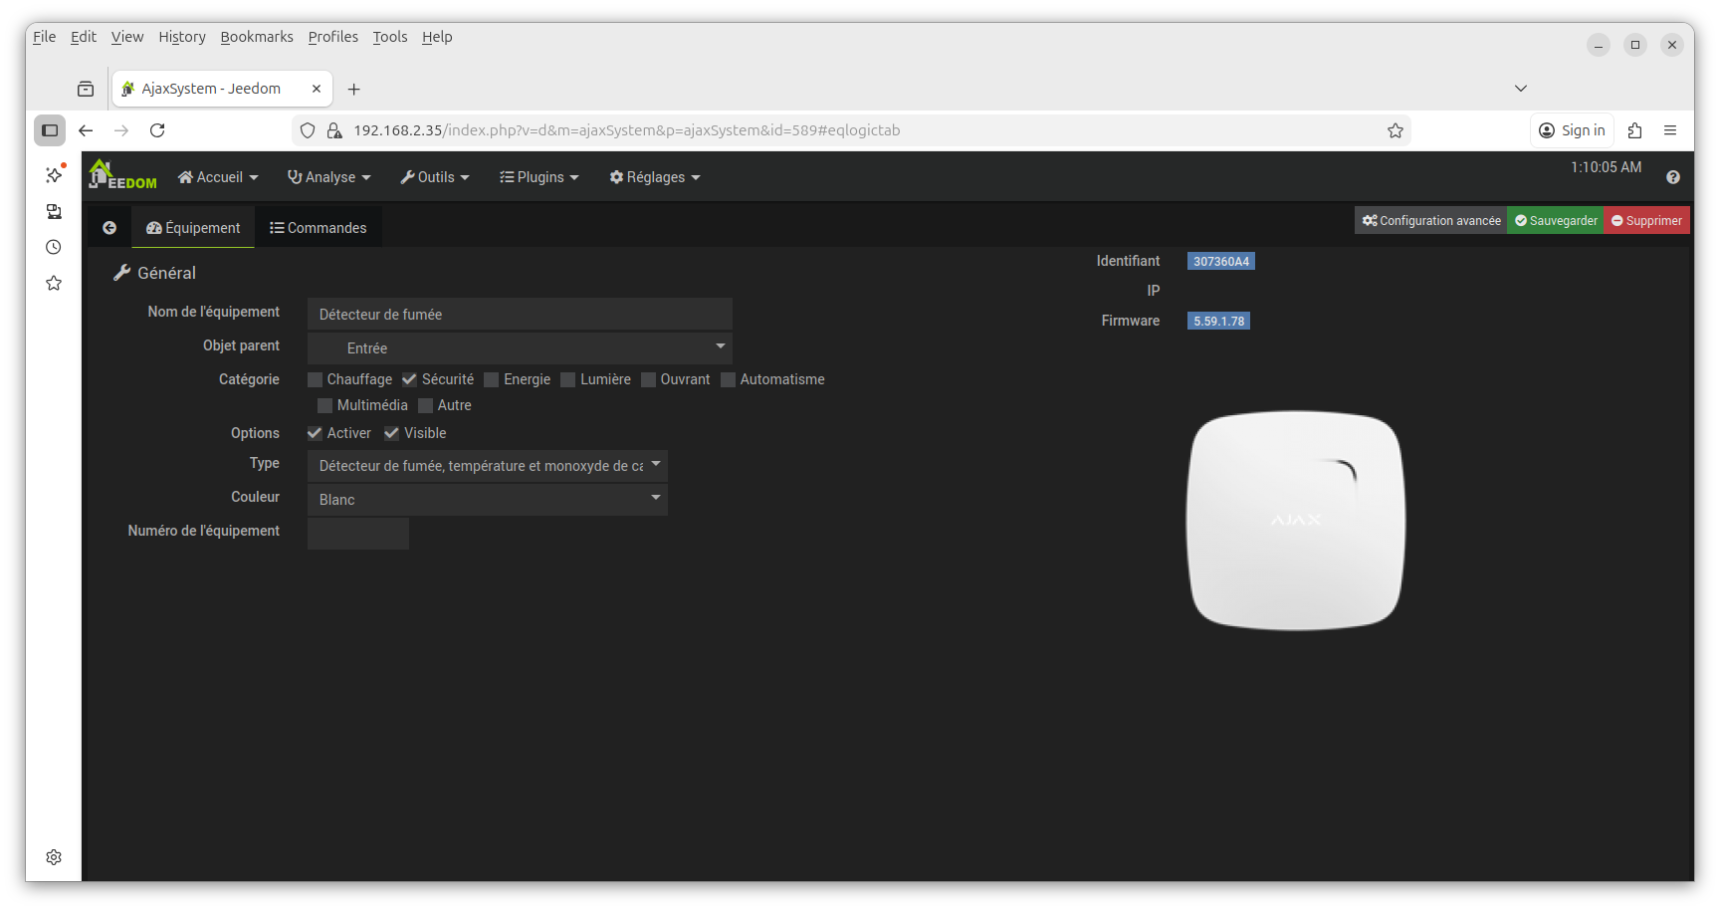Reload the page in the browser
The image size is (1720, 910).
click(157, 130)
